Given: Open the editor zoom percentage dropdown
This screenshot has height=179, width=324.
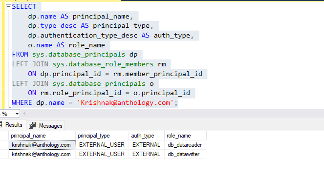Looking at the screenshot, I should pos(17,114).
